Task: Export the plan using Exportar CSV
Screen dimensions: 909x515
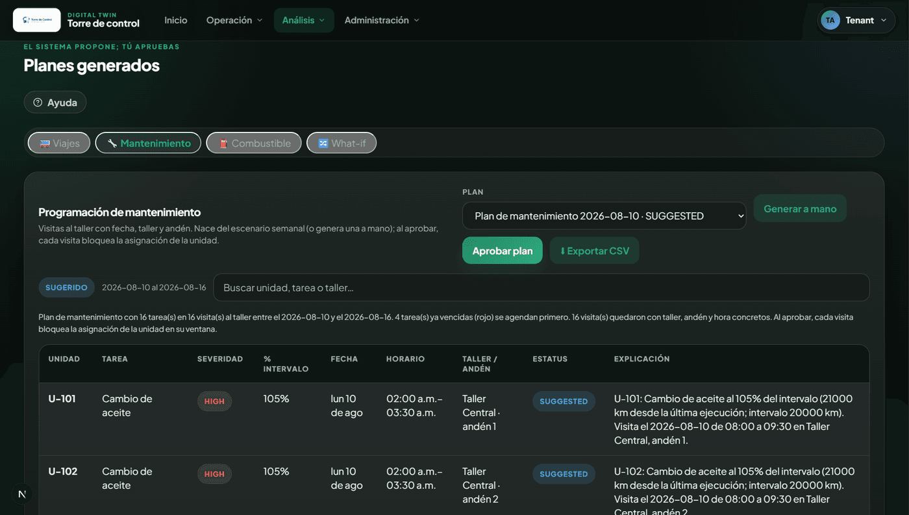Action: click(595, 251)
